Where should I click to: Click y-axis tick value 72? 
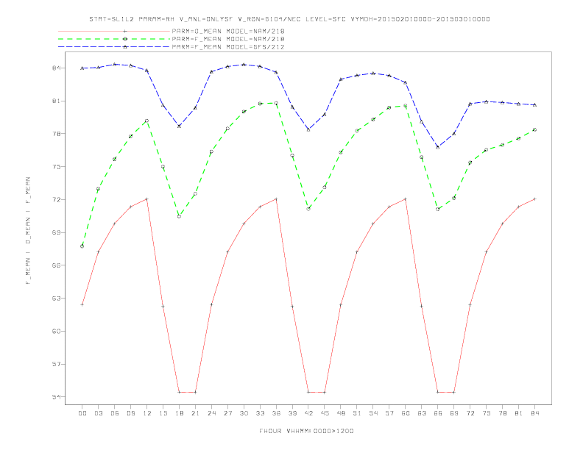point(56,199)
